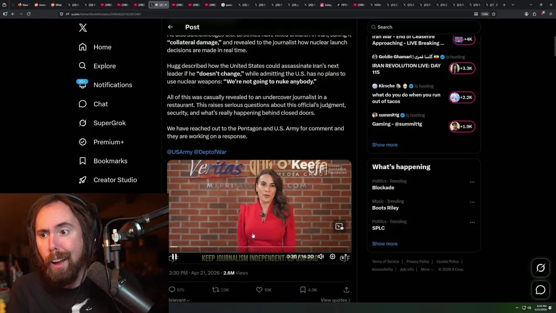Open the Blockade trending topic
This screenshot has height=313, width=556.
pyautogui.click(x=383, y=188)
